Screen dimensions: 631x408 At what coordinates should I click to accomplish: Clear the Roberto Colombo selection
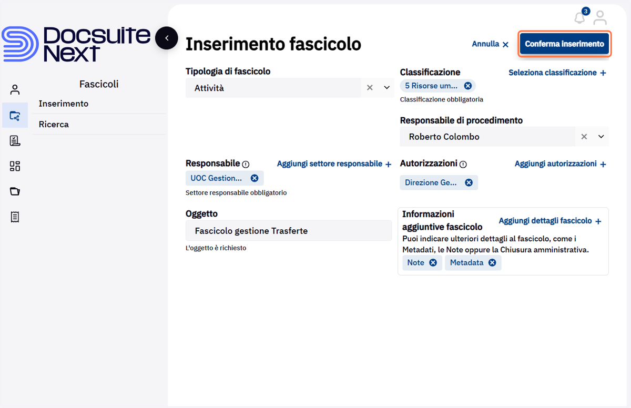coord(584,137)
